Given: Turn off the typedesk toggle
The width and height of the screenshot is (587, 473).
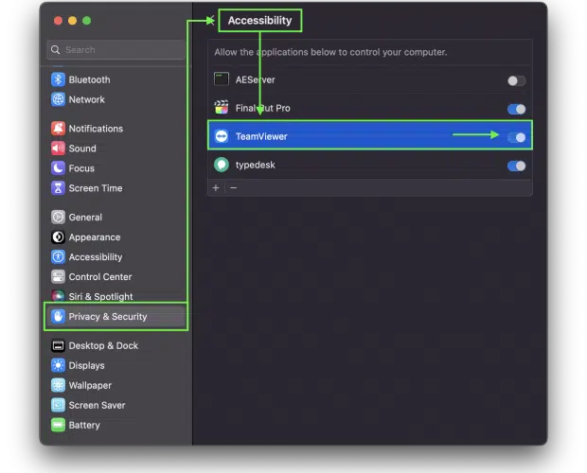Looking at the screenshot, I should click(x=517, y=166).
